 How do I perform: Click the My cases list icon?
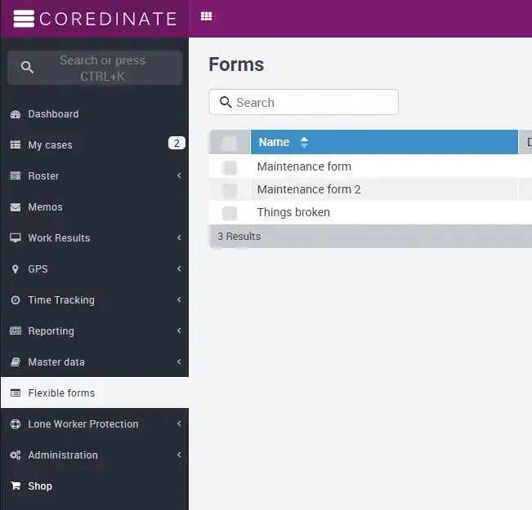16,145
